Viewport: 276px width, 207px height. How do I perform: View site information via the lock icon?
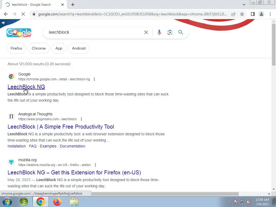click(34, 14)
